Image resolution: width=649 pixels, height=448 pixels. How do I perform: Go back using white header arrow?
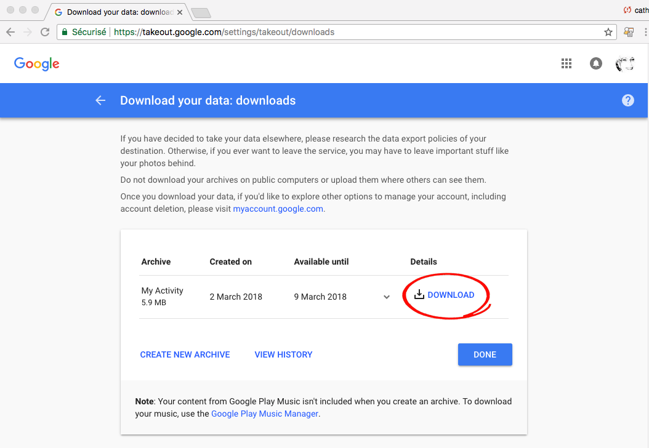(100, 100)
